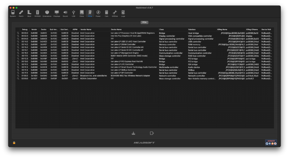Click the Donate button

(271, 143)
